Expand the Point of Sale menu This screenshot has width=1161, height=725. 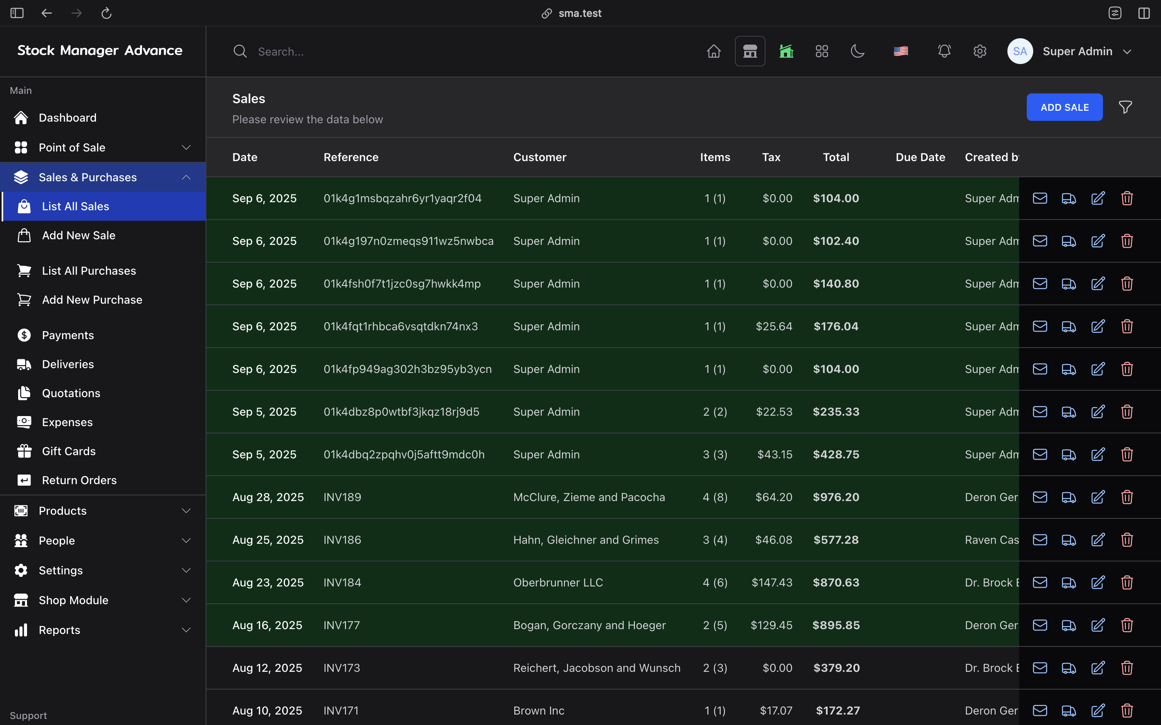(x=103, y=147)
